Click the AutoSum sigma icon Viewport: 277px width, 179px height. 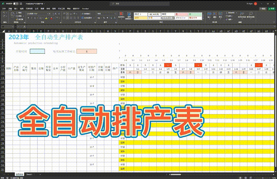click(227, 13)
